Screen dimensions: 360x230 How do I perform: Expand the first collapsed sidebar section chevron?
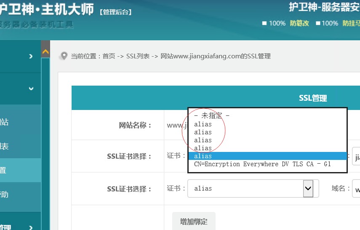pos(31,56)
